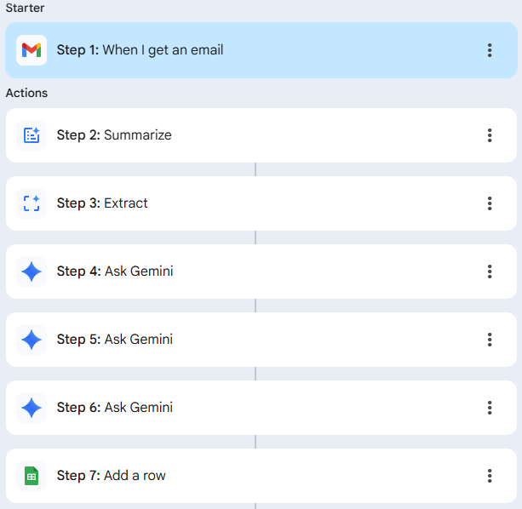Click the Gemini sparkle icon in Step 6

coord(32,408)
